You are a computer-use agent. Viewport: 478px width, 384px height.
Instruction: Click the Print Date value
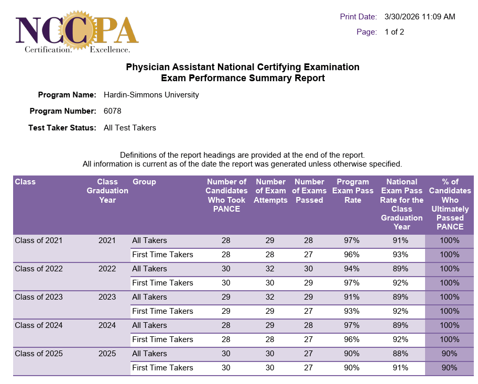point(419,17)
